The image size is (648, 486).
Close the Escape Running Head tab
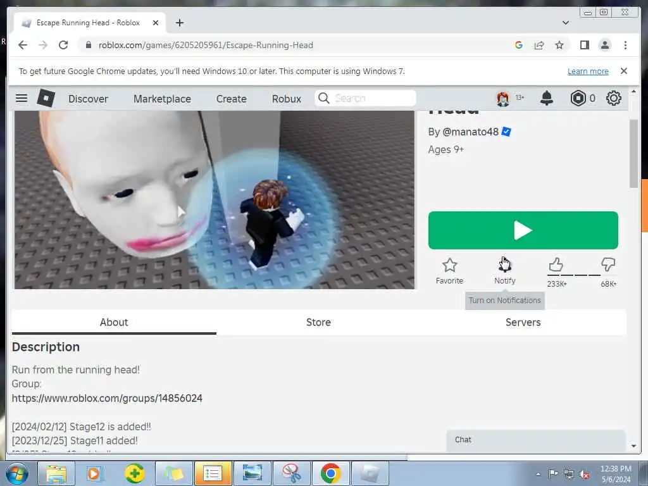pos(156,23)
